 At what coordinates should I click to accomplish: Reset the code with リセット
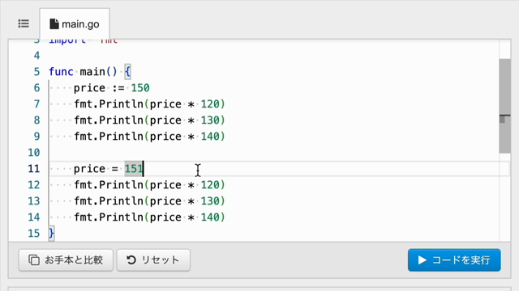[153, 260]
